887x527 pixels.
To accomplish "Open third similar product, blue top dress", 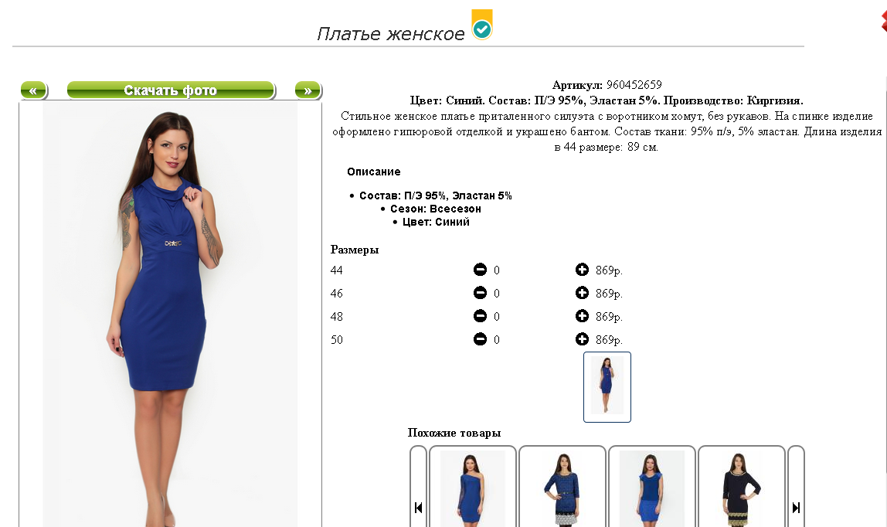I will tap(651, 488).
